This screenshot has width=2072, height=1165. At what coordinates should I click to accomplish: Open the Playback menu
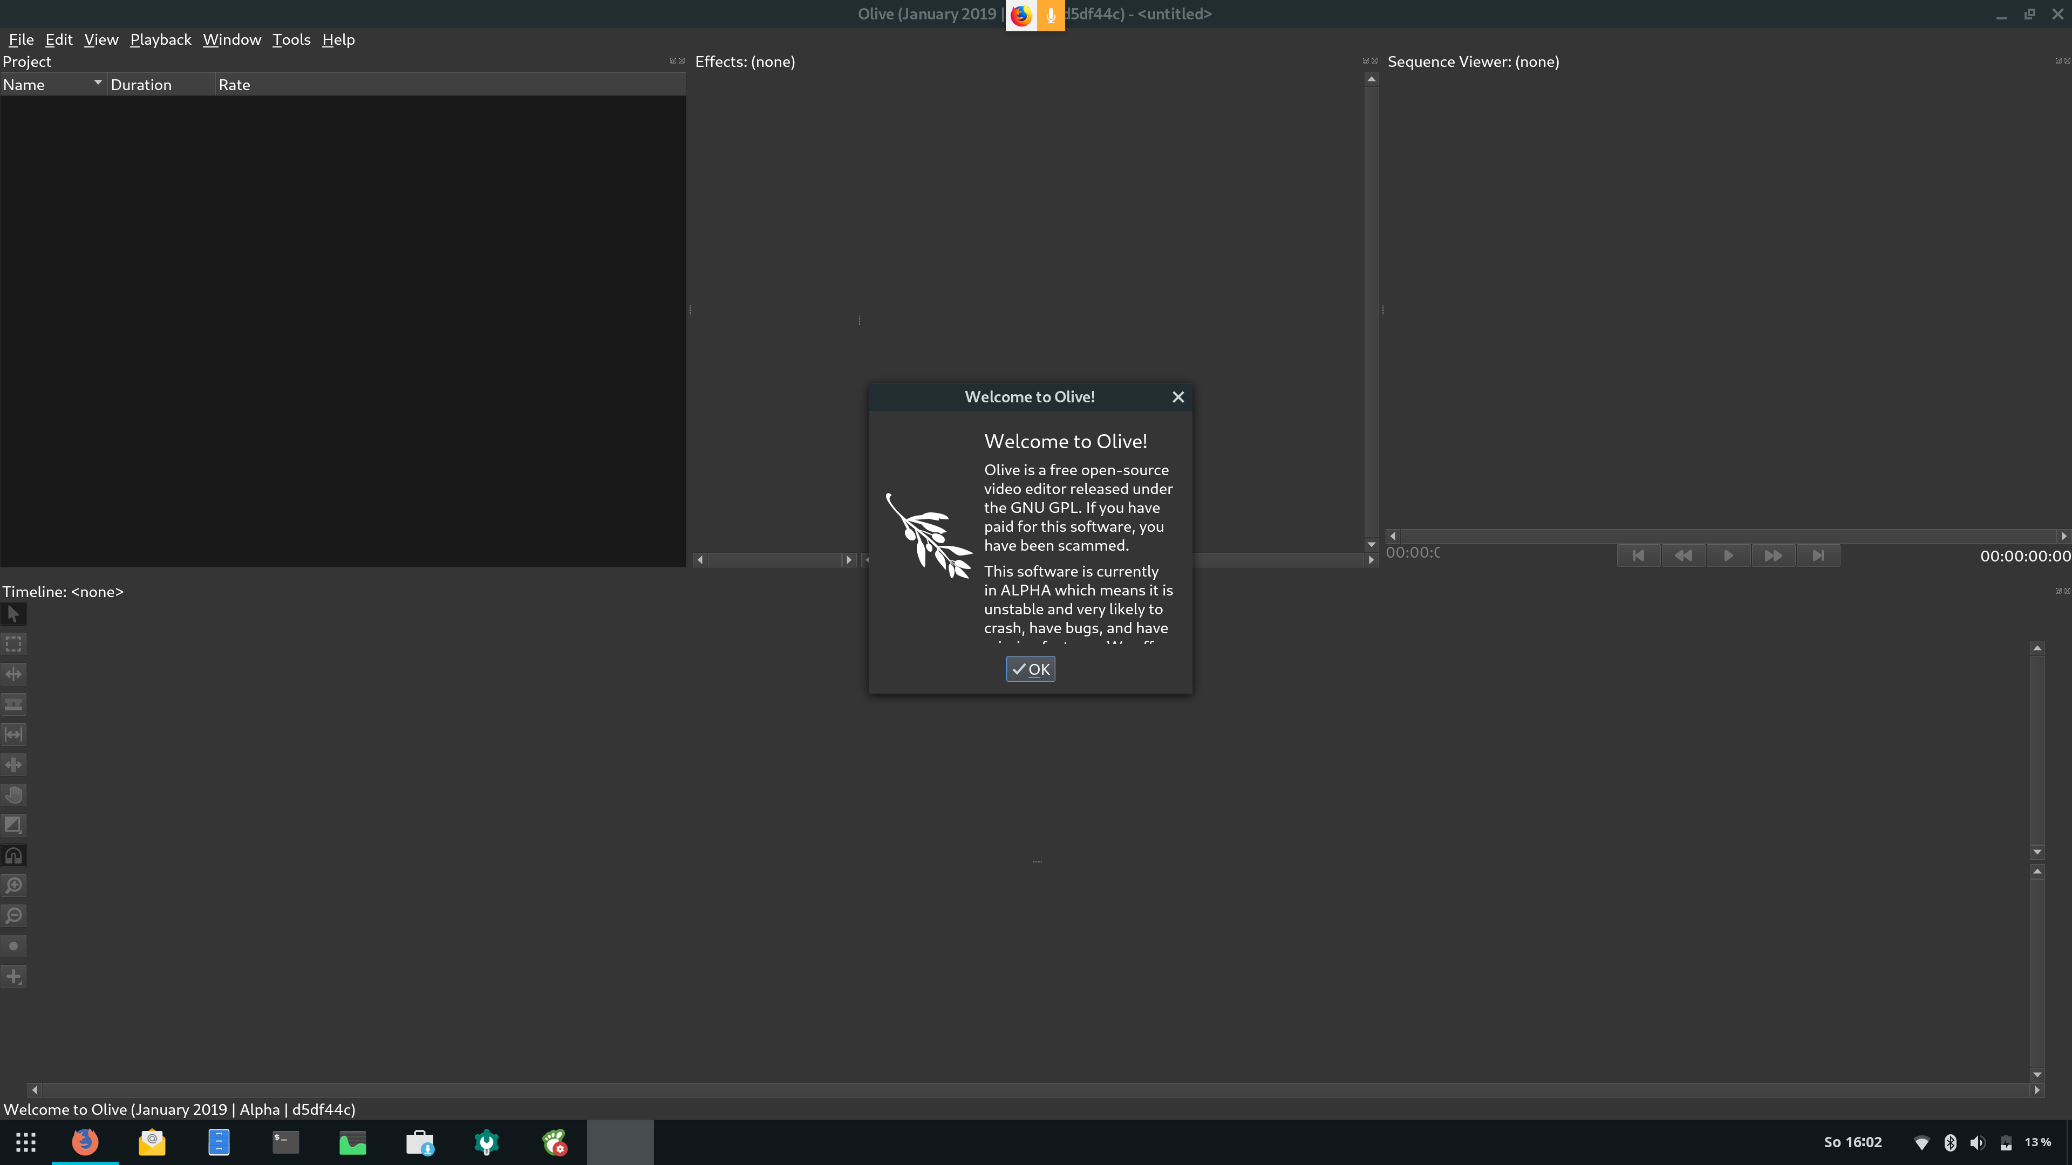click(x=160, y=39)
